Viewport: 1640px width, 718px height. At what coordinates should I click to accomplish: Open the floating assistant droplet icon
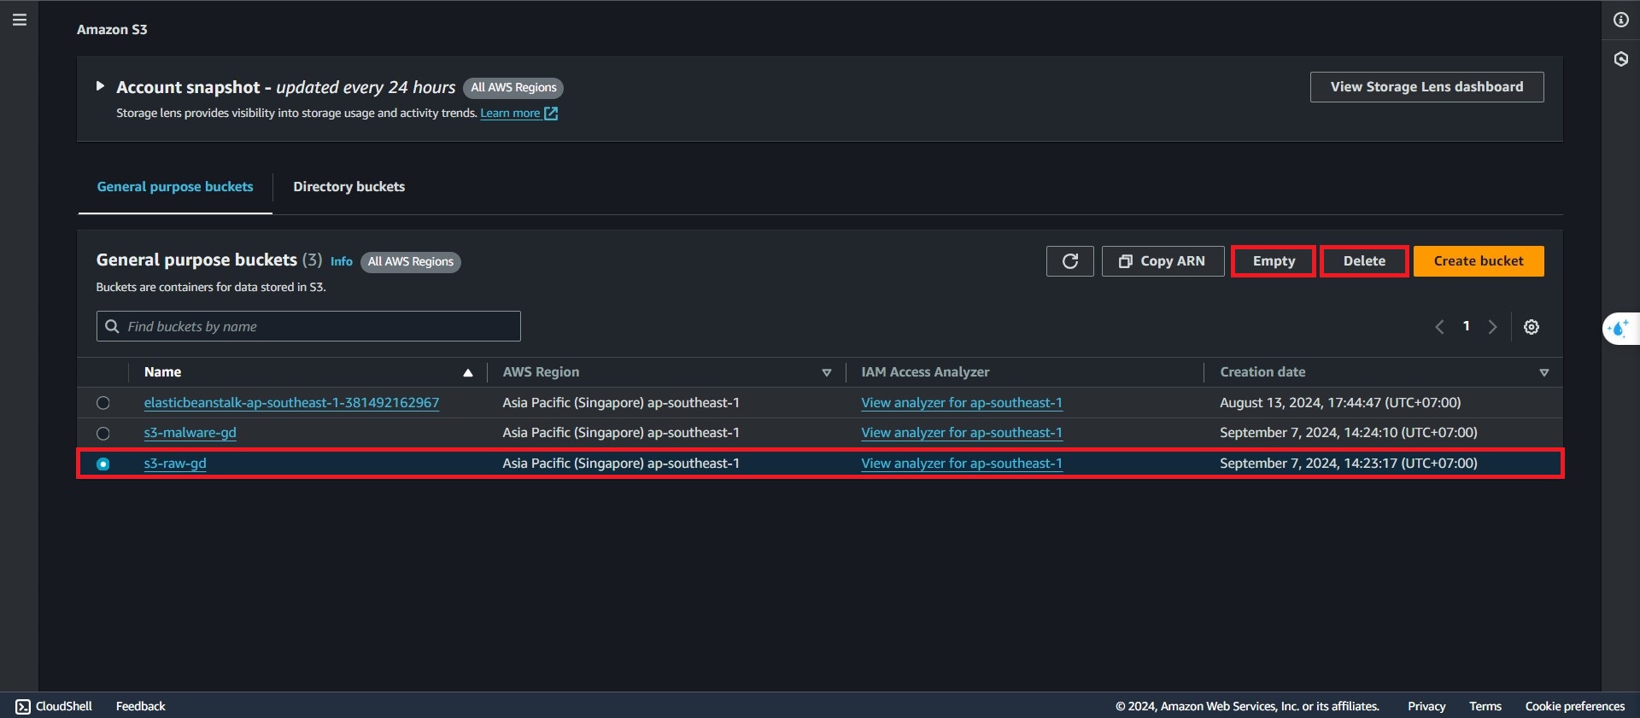1618,329
